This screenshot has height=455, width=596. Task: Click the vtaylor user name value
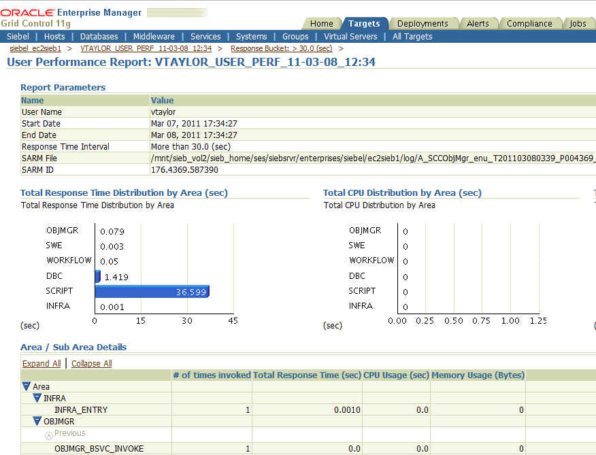(x=163, y=112)
